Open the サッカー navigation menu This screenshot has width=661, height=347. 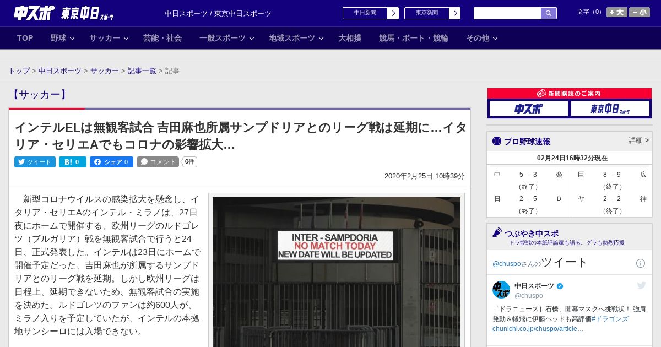click(105, 38)
